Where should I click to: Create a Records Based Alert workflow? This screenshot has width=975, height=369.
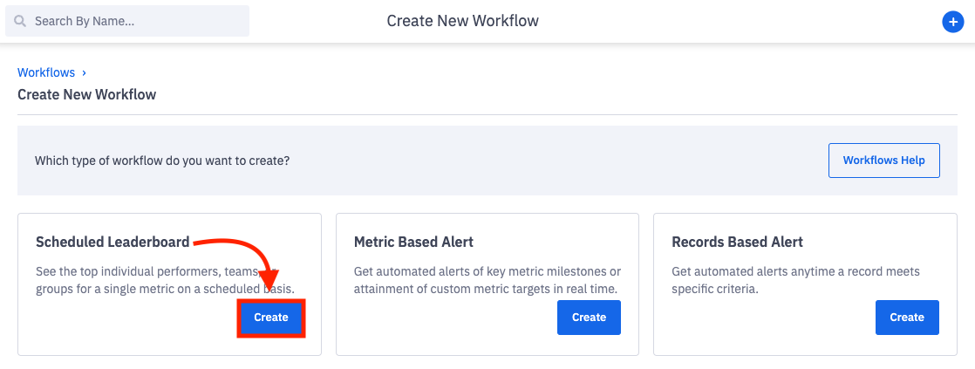[x=907, y=318]
